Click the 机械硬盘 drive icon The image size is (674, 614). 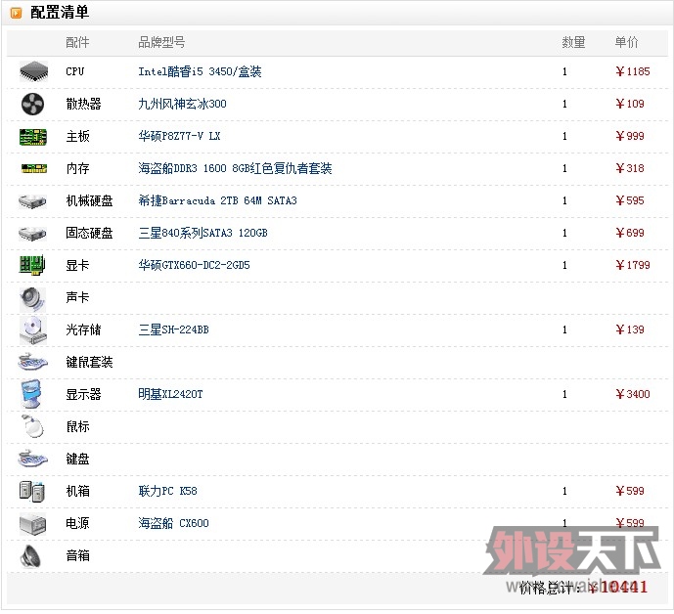coord(32,200)
